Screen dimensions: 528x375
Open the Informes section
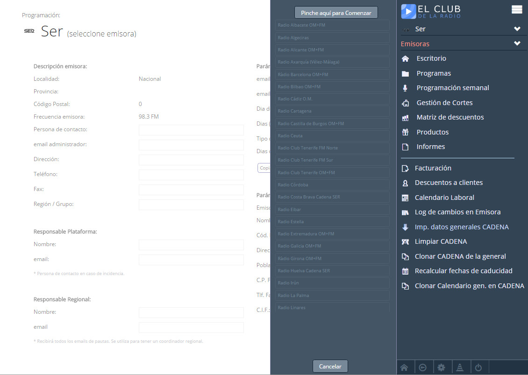click(430, 147)
